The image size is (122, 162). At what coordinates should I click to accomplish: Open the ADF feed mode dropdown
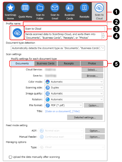(x=61, y=131)
